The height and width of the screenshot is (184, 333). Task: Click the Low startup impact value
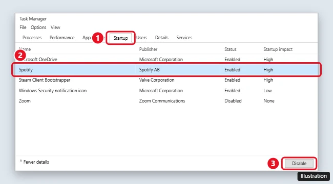[x=267, y=91]
